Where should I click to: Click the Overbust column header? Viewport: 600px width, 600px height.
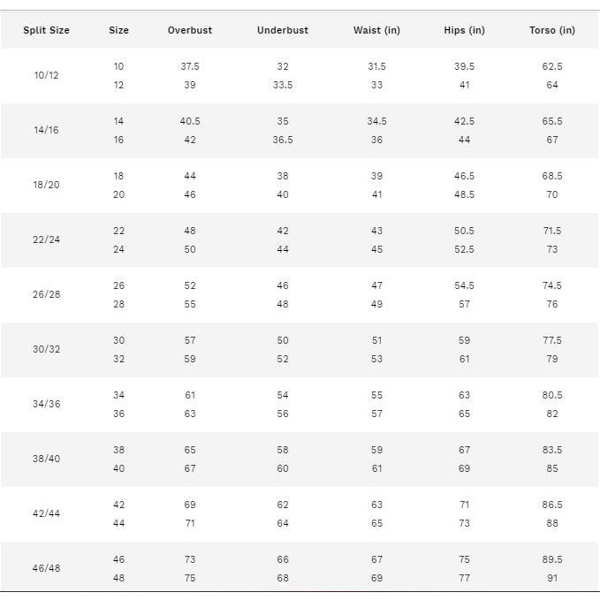point(190,30)
